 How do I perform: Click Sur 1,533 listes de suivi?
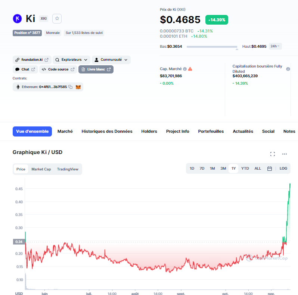click(84, 33)
